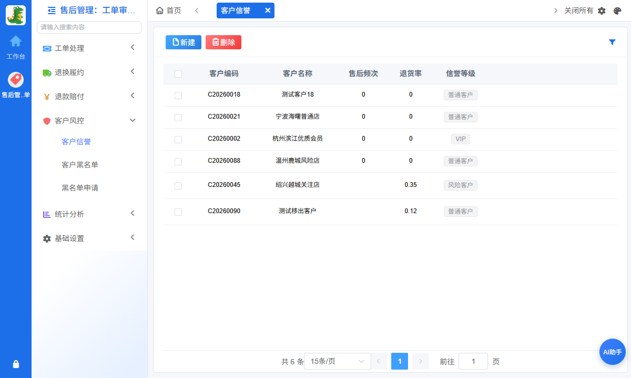The height and width of the screenshot is (378, 631).
Task: Click the 首页 house icon
Action: [x=160, y=10]
